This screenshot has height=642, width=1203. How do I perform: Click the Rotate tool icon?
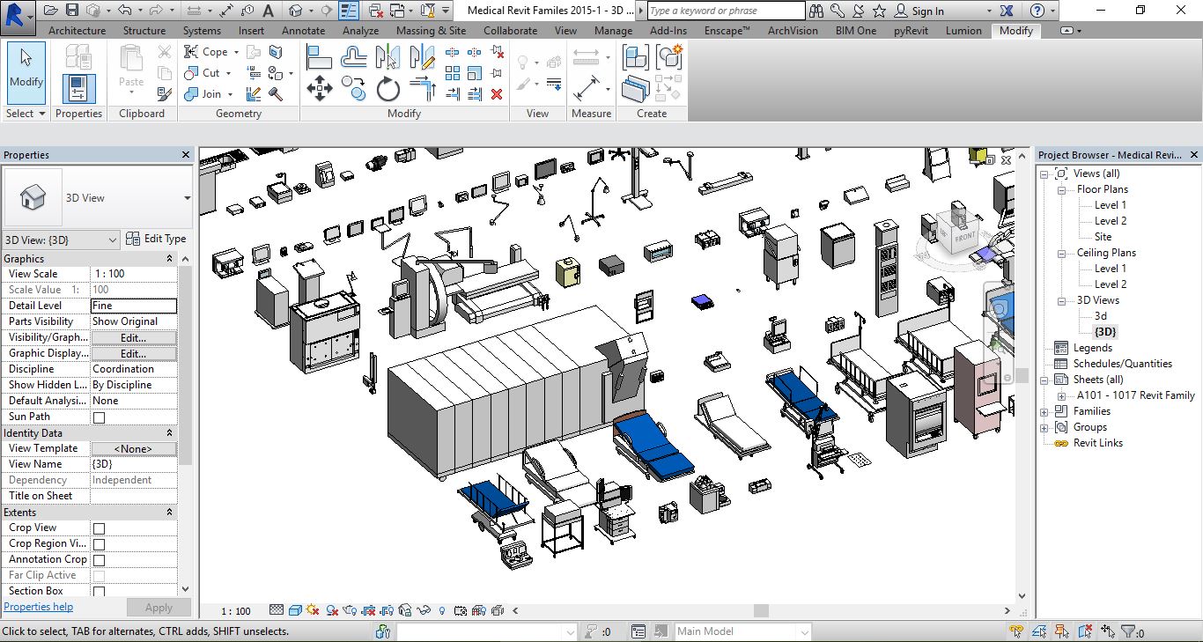point(387,89)
